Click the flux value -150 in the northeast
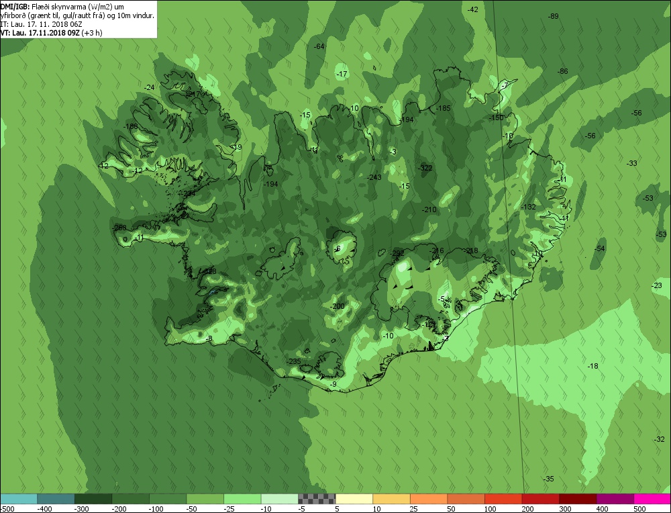This screenshot has width=671, height=513. click(497, 118)
